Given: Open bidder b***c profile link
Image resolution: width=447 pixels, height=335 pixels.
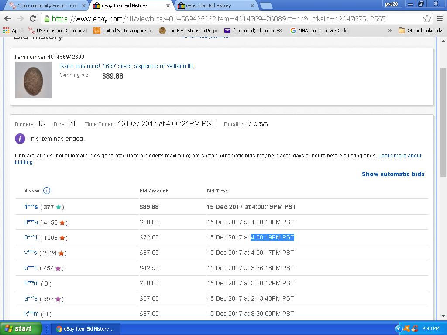Looking at the screenshot, I should click(x=31, y=268).
